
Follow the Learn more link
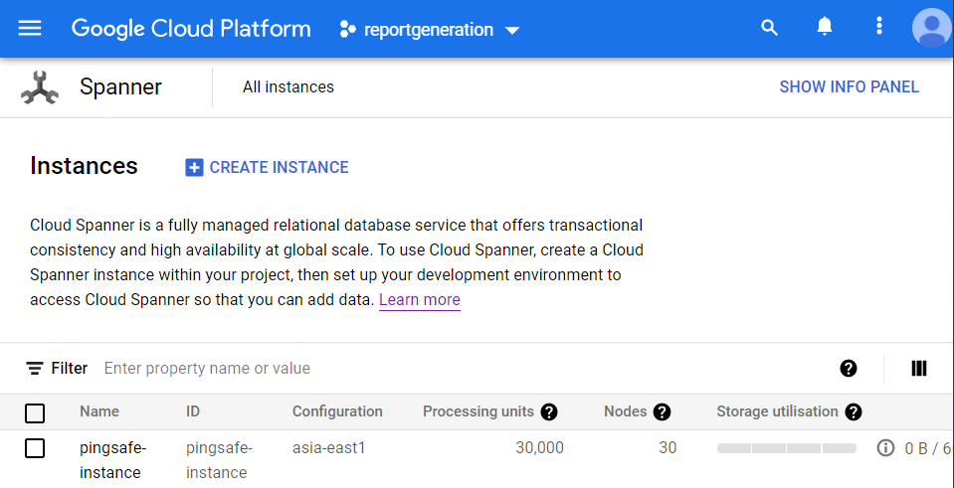coord(419,299)
